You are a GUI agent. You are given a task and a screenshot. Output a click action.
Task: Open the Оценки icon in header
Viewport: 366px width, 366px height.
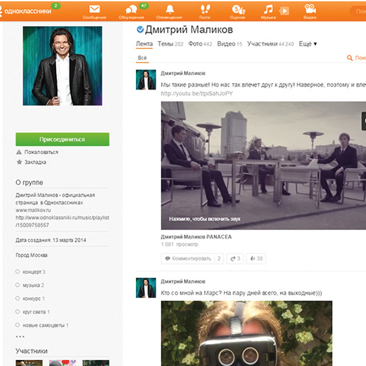(239, 10)
